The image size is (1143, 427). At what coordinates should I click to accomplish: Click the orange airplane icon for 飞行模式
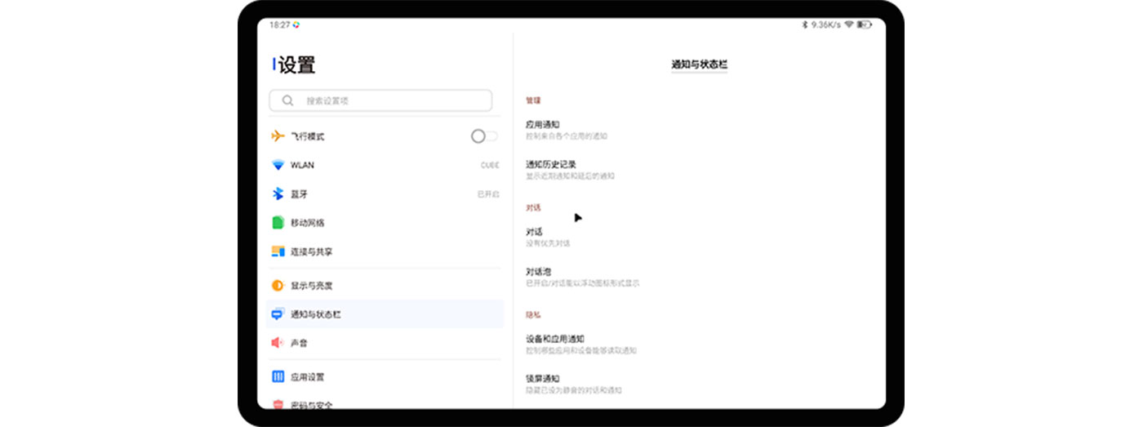pyautogui.click(x=278, y=136)
